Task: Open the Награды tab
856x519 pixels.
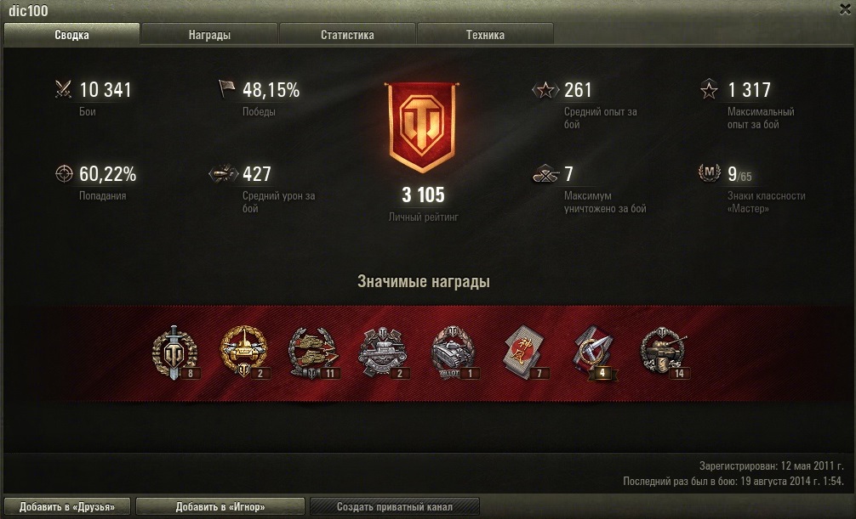Action: [209, 34]
